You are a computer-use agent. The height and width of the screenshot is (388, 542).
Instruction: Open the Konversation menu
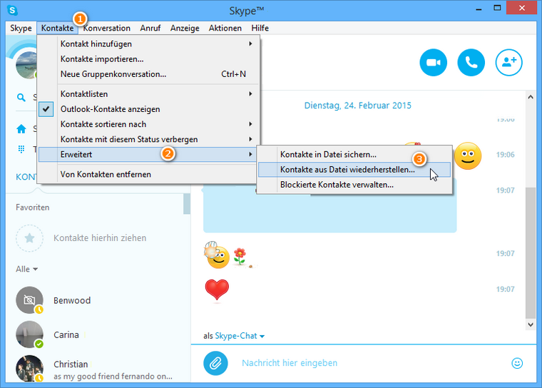pos(107,28)
